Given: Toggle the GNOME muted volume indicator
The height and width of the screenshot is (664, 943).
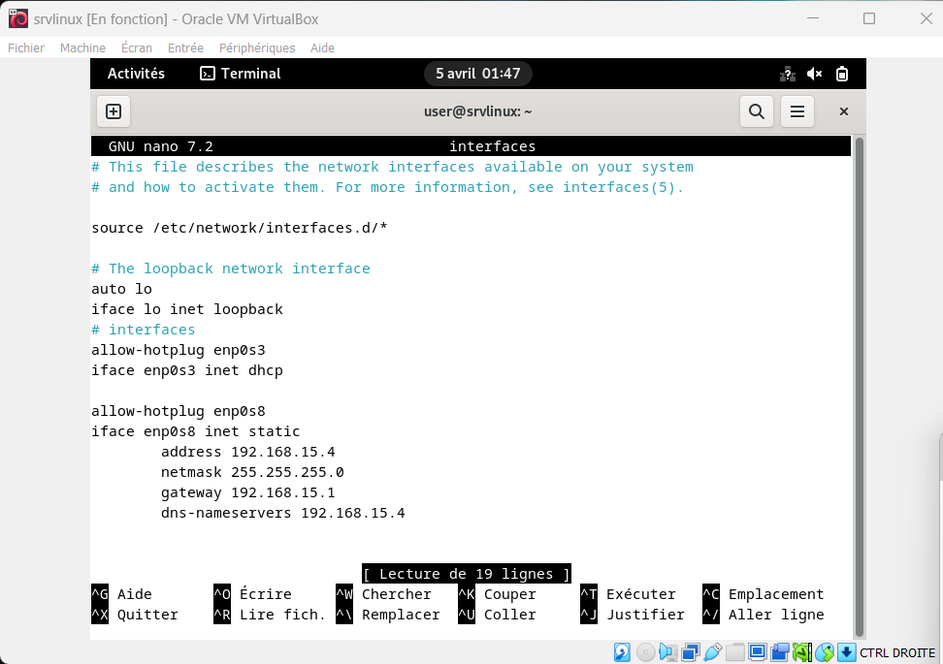Looking at the screenshot, I should 815,74.
